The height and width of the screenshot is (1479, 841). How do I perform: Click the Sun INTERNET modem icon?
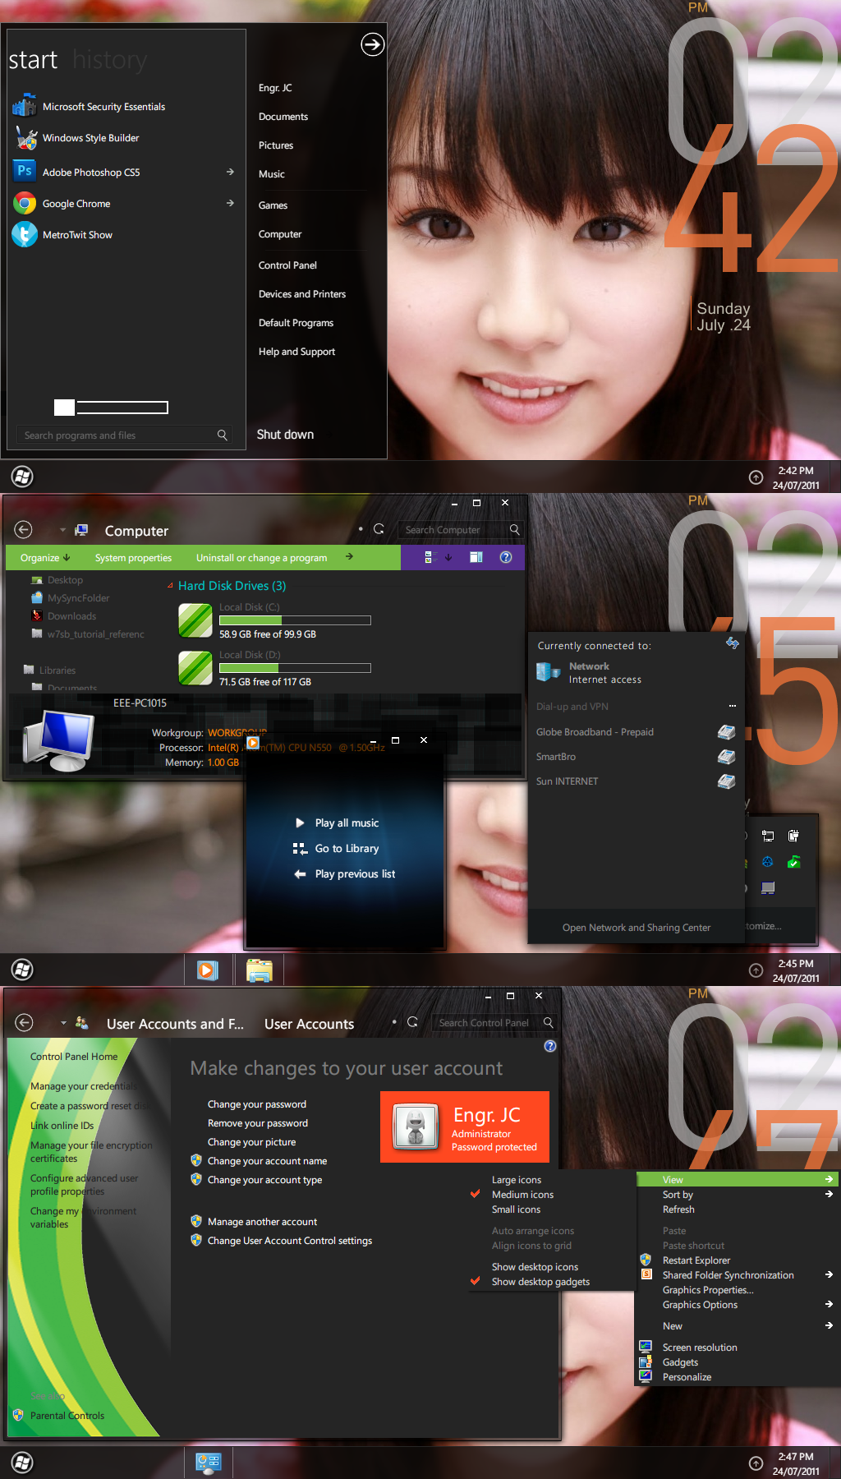(726, 781)
